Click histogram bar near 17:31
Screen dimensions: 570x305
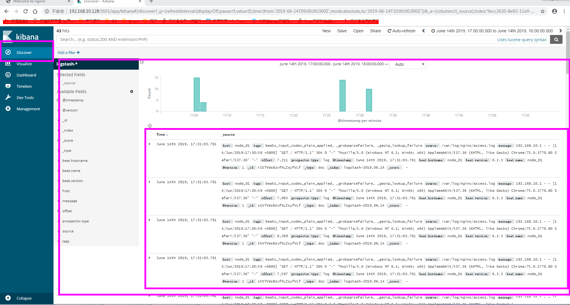(x=369, y=100)
